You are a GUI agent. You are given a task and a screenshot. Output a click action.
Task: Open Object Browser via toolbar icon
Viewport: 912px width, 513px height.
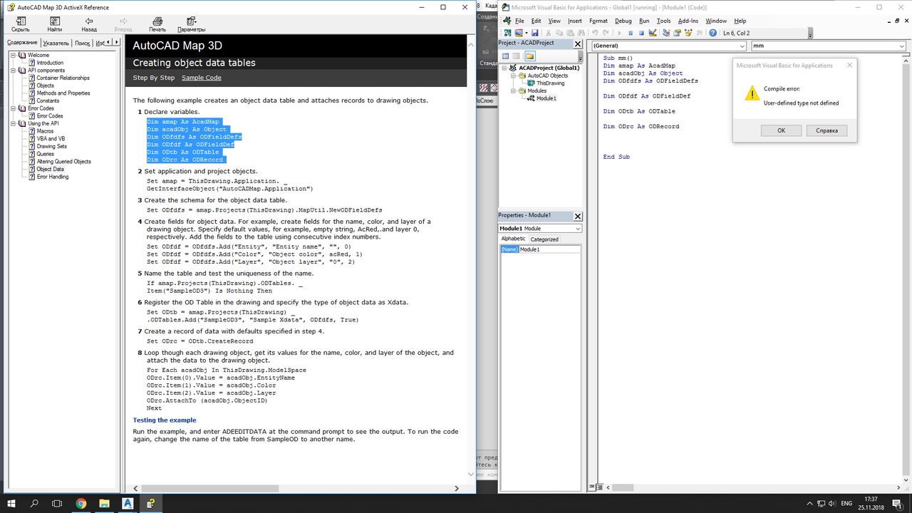[x=688, y=33]
